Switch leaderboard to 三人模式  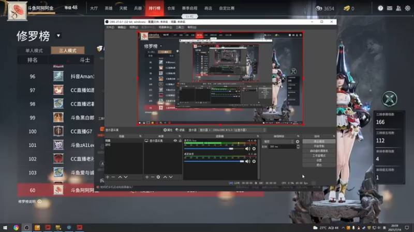[68, 50]
